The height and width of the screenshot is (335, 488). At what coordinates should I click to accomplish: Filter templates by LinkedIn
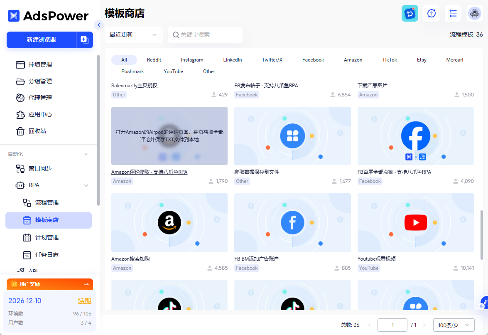click(233, 60)
